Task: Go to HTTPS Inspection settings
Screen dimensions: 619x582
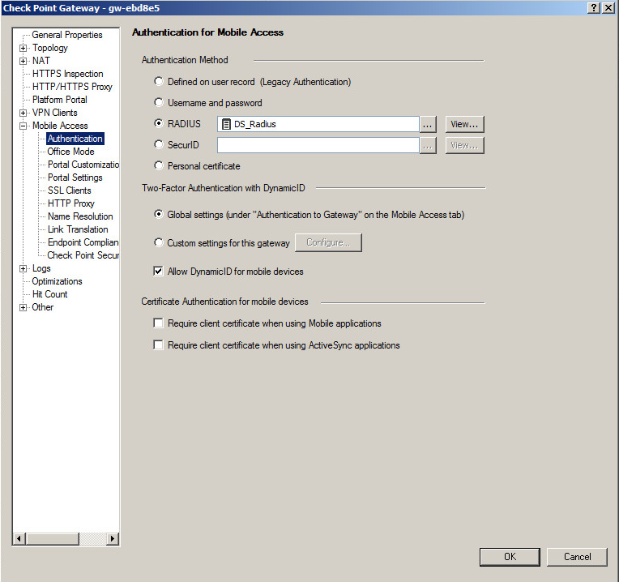Action: tap(68, 74)
